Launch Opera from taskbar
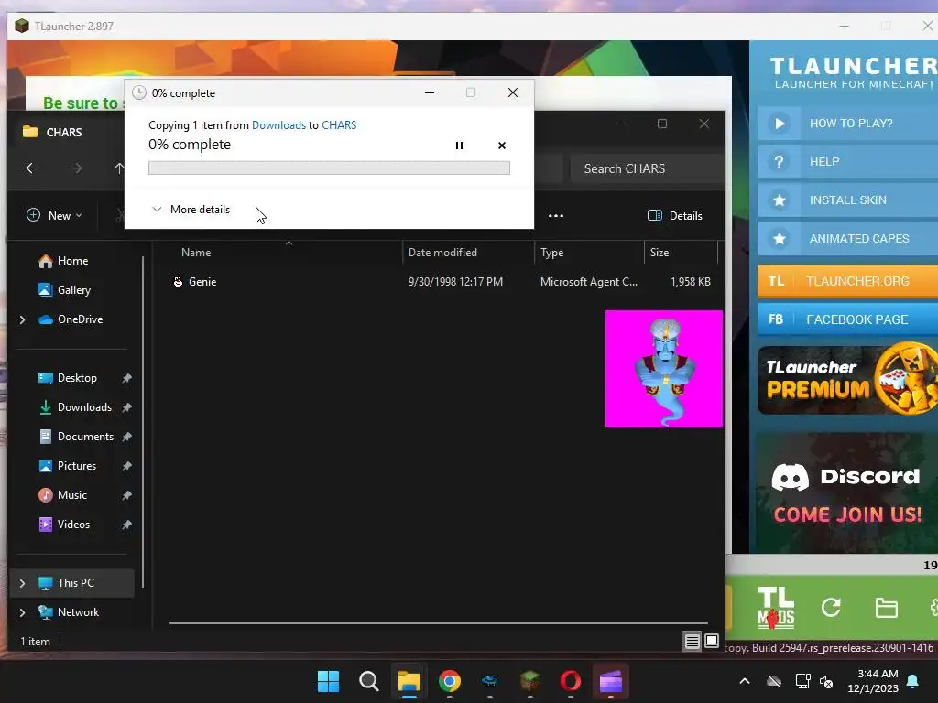938x703 pixels. [x=570, y=681]
